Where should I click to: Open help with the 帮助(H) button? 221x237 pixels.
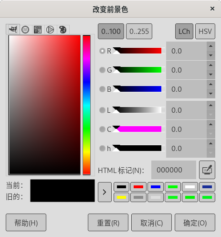pyautogui.click(x=26, y=223)
